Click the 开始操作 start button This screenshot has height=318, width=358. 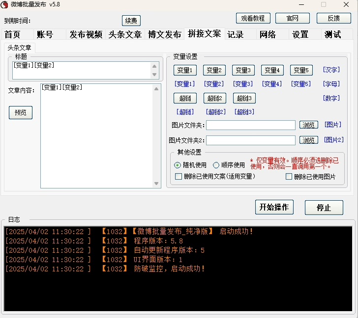point(274,207)
